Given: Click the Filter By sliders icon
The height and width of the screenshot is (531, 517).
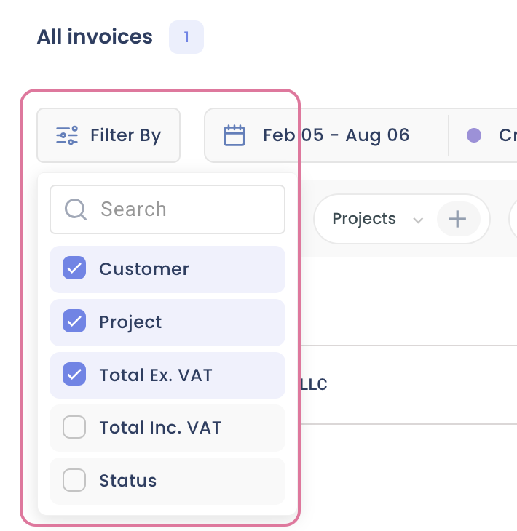Looking at the screenshot, I should tap(67, 135).
